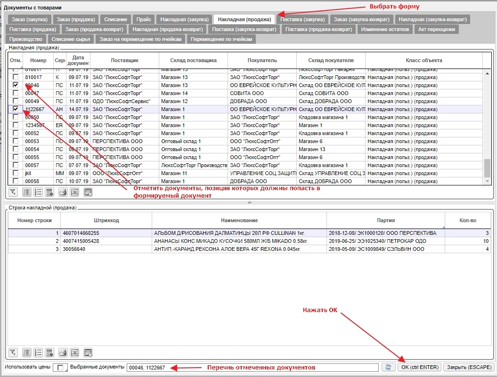Screen dimensions: 497x377
Task: Sort by 'Кол-во' column header
Action: [x=467, y=220]
